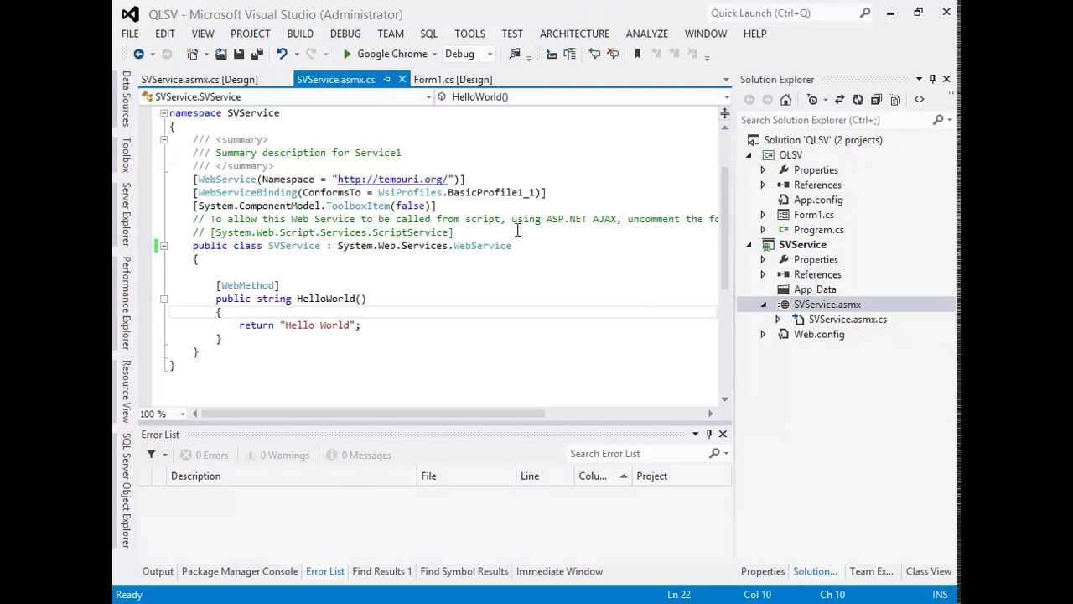Collapse the SVService project node
Viewport: 1073px width, 604px height.
[749, 245]
